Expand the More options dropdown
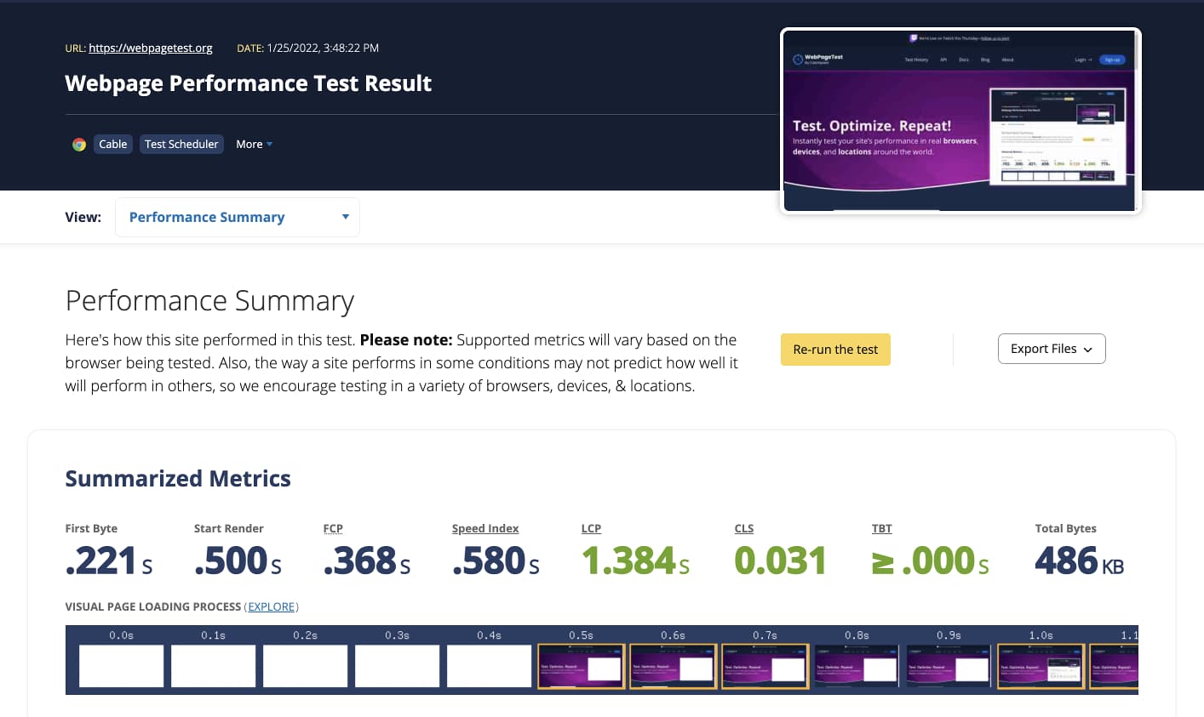The height and width of the screenshot is (717, 1204). [x=253, y=144]
